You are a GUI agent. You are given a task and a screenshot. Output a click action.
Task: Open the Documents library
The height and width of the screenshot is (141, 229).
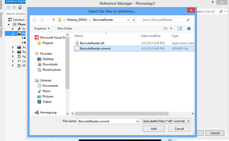click(x=48, y=86)
